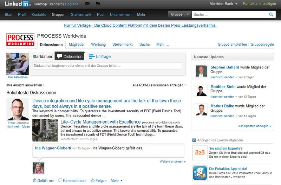The height and width of the screenshot is (185, 281).
Task: Click the Upgrade account link
Action: (x=72, y=4)
